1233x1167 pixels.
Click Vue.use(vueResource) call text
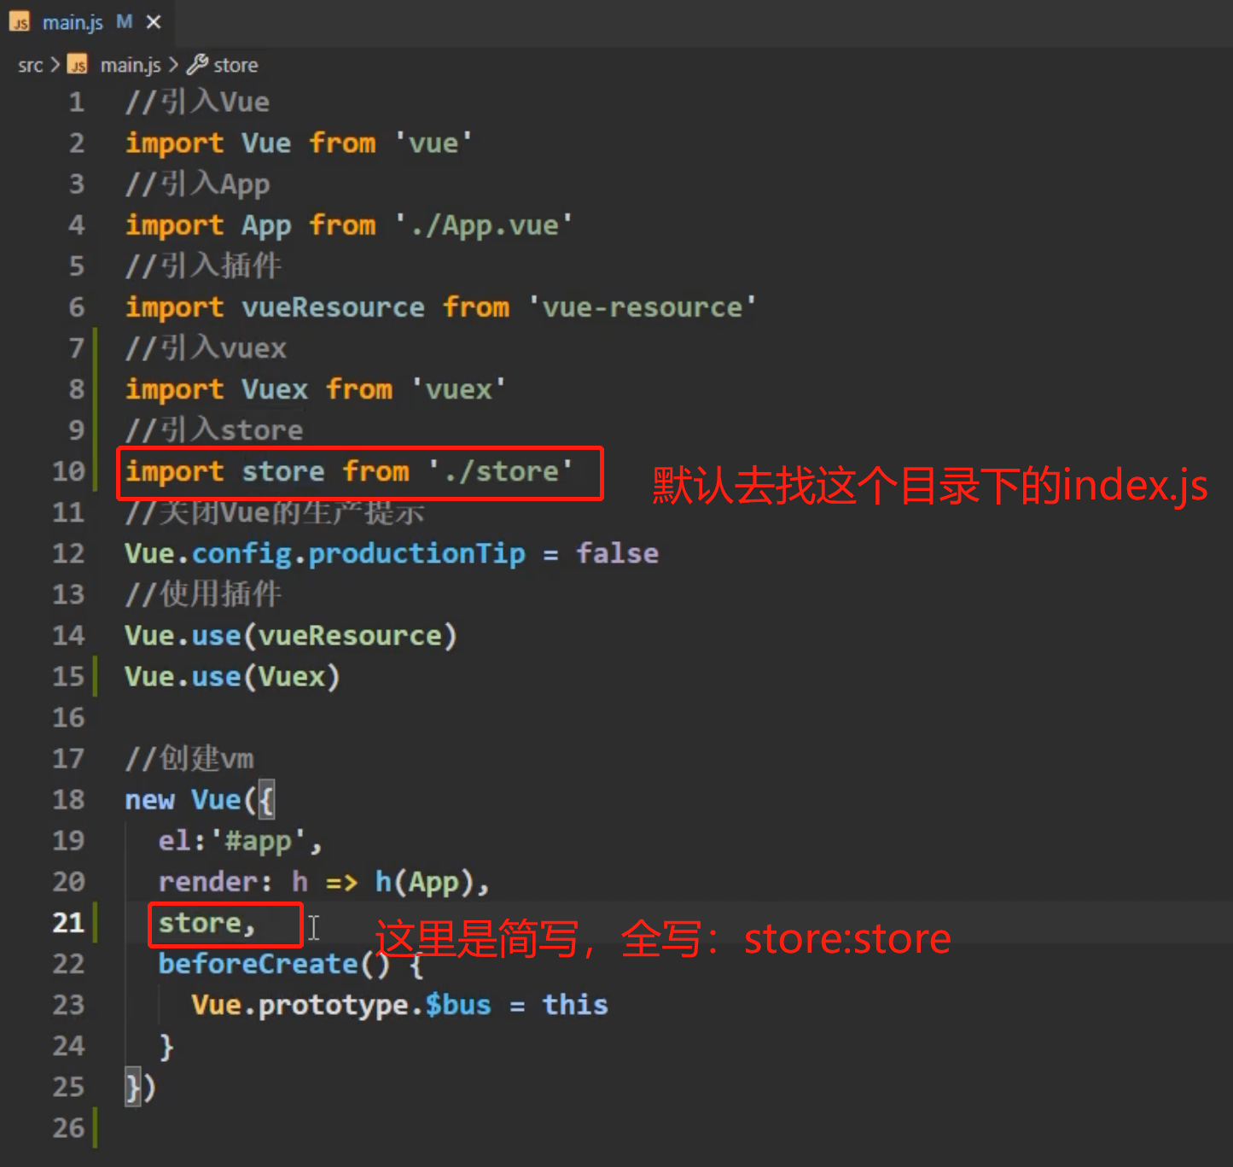(291, 636)
